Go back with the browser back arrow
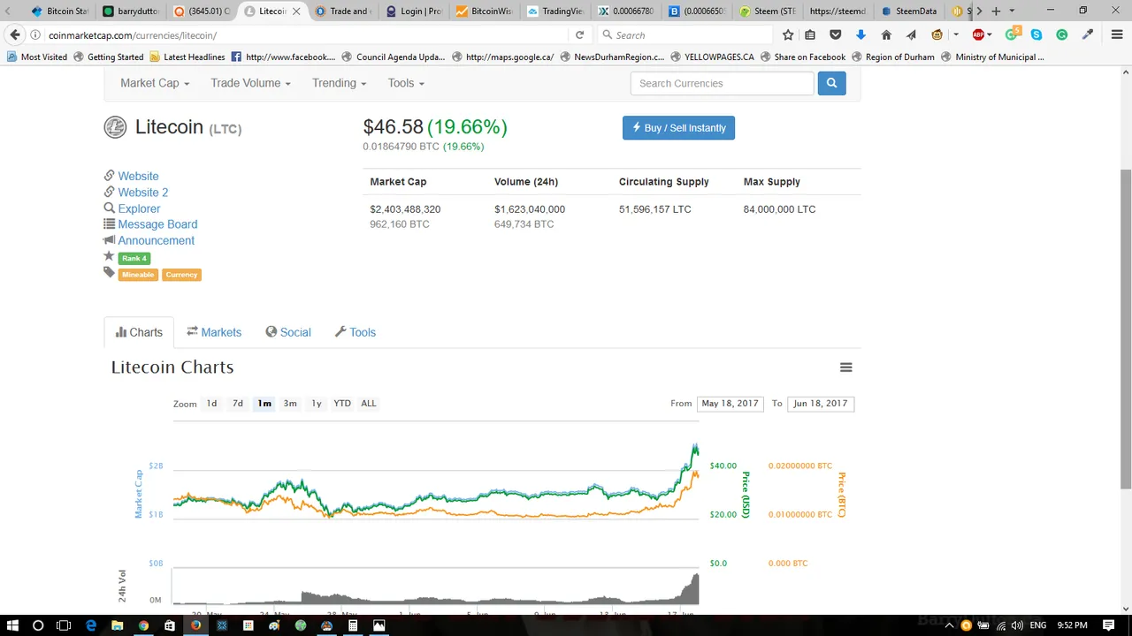Image resolution: width=1132 pixels, height=636 pixels. [15, 35]
